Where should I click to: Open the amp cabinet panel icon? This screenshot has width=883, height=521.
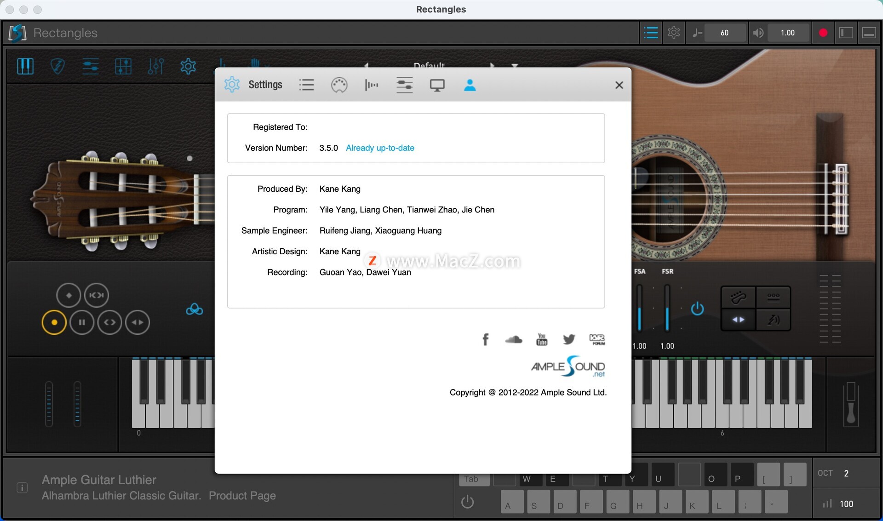click(123, 66)
